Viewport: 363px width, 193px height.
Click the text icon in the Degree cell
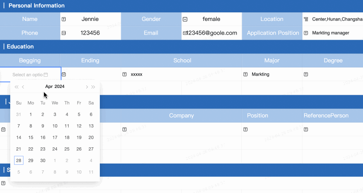coord(306,74)
